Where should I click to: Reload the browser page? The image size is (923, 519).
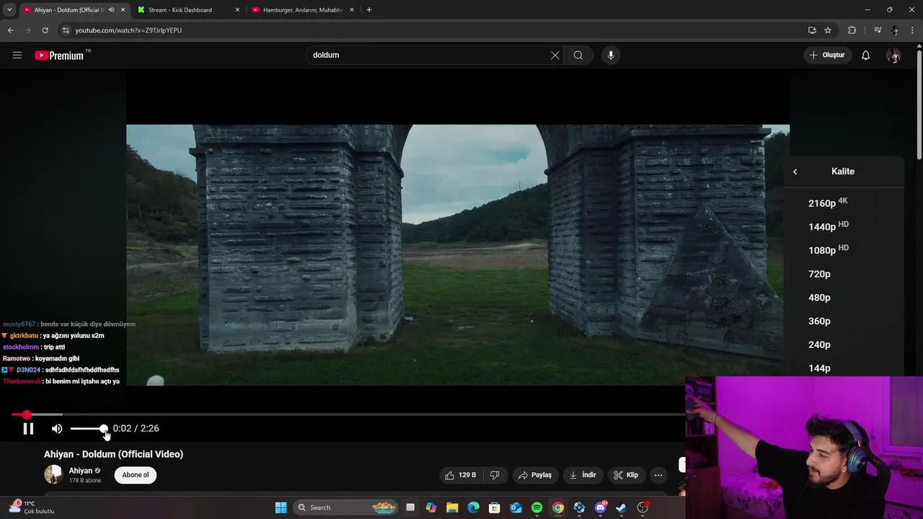tap(45, 30)
